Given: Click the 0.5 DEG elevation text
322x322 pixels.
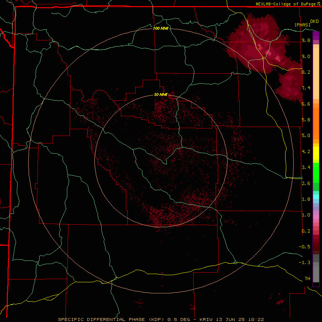Looking at the screenshot, I should click(x=178, y=319).
